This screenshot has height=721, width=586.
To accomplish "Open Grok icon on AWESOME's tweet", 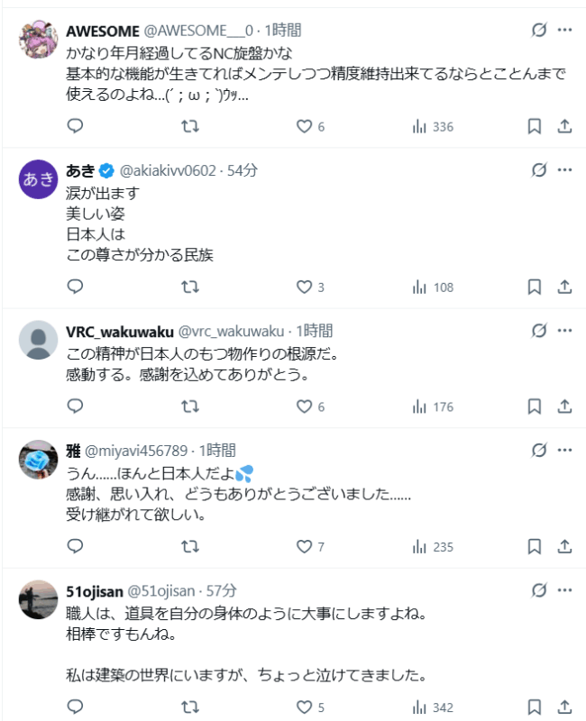I will coord(539,30).
